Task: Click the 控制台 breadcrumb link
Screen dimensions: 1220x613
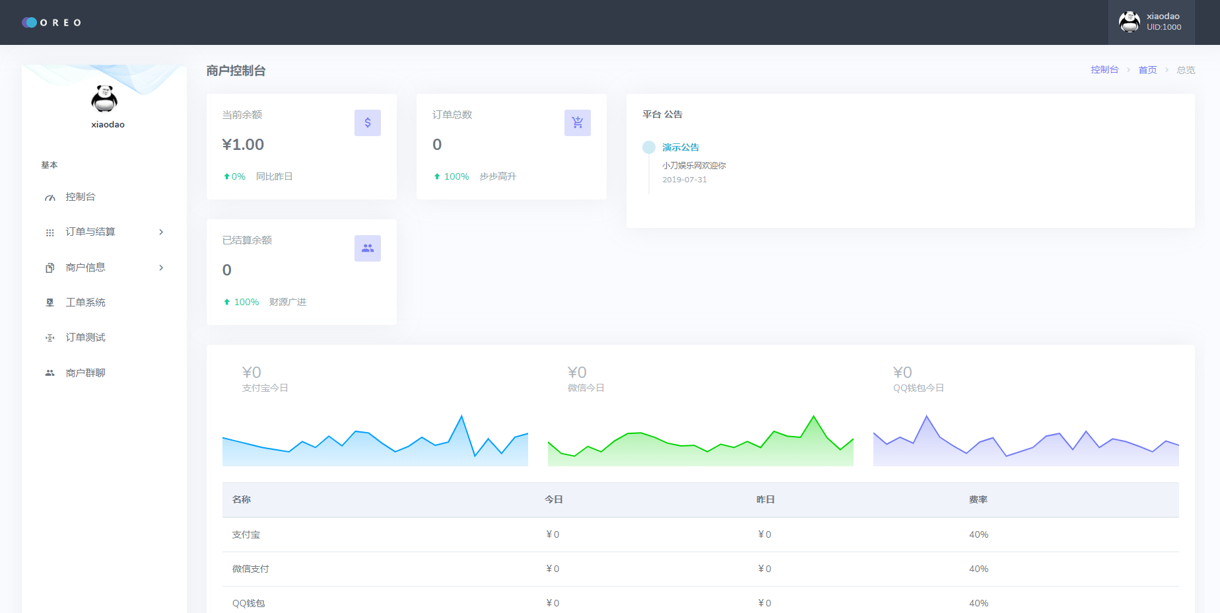Action: pyautogui.click(x=1104, y=70)
